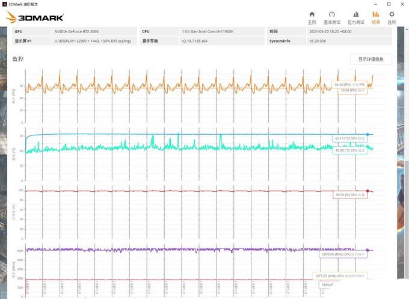The height and width of the screenshot is (299, 409).
Task: Click the 99.00 (%) GPU load tooltip
Action: (350, 195)
